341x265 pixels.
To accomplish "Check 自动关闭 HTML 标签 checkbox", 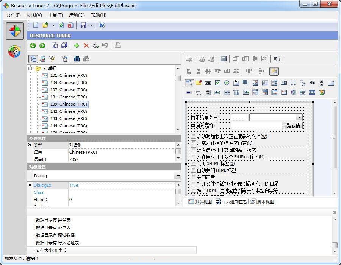I will pos(193,170).
